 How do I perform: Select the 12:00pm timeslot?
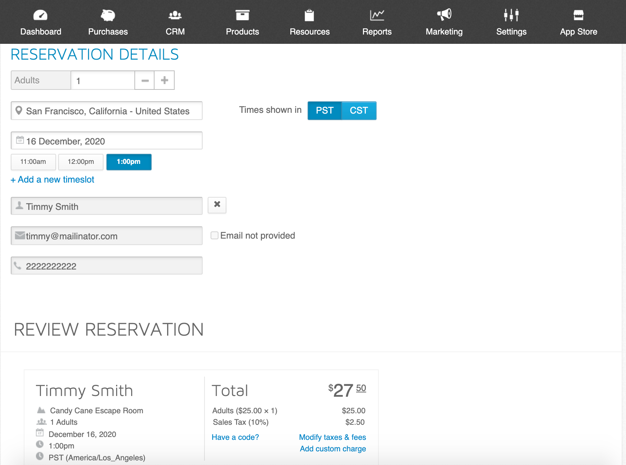pos(81,162)
